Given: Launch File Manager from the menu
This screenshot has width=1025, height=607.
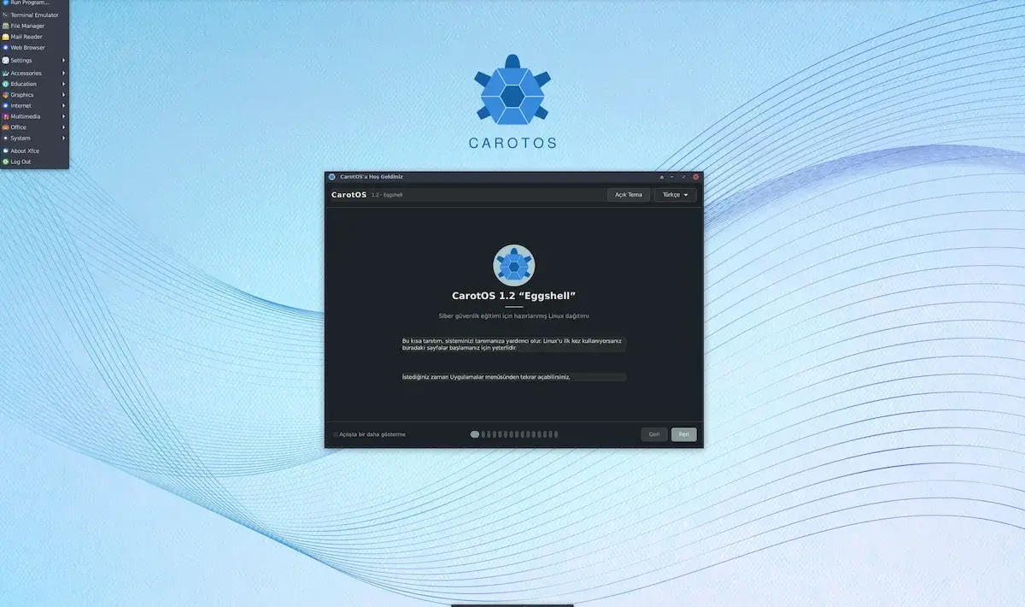Looking at the screenshot, I should (34, 26).
